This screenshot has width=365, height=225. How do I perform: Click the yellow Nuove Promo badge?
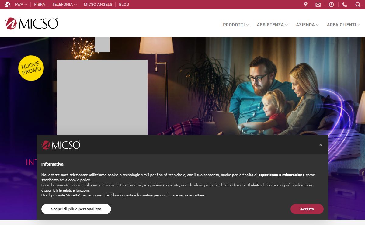click(x=31, y=68)
